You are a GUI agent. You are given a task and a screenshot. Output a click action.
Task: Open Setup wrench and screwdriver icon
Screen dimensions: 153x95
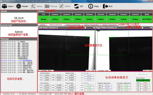pos(33,6)
